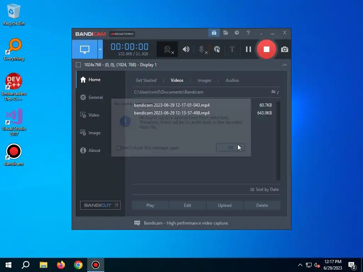363x272 pixels.
Task: Open the Everything desktop shortcut
Action: point(14,50)
